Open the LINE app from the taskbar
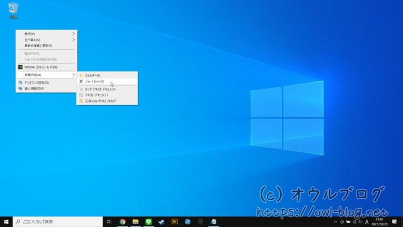This screenshot has height=227, width=403. pyautogui.click(x=148, y=221)
